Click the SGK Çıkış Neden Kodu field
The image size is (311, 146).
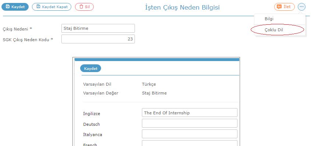coord(98,39)
